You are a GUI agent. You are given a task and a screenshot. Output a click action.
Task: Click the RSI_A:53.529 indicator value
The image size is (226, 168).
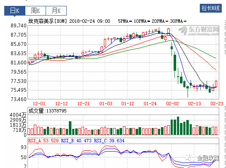coord(44,141)
